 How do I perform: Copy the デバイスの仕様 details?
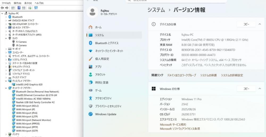[x=246, y=24]
